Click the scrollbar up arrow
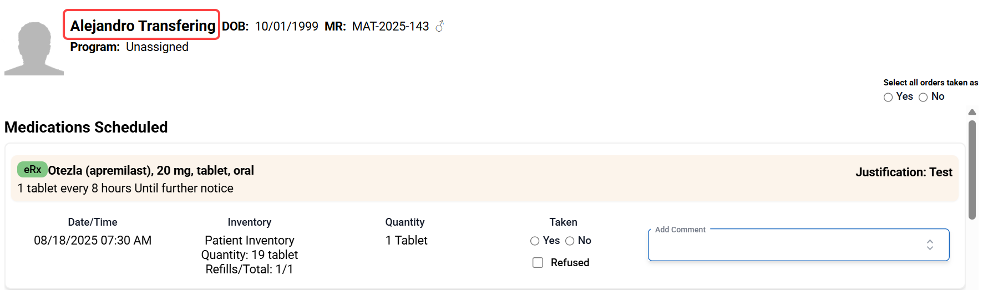The width and height of the screenshot is (983, 290). pyautogui.click(x=972, y=112)
